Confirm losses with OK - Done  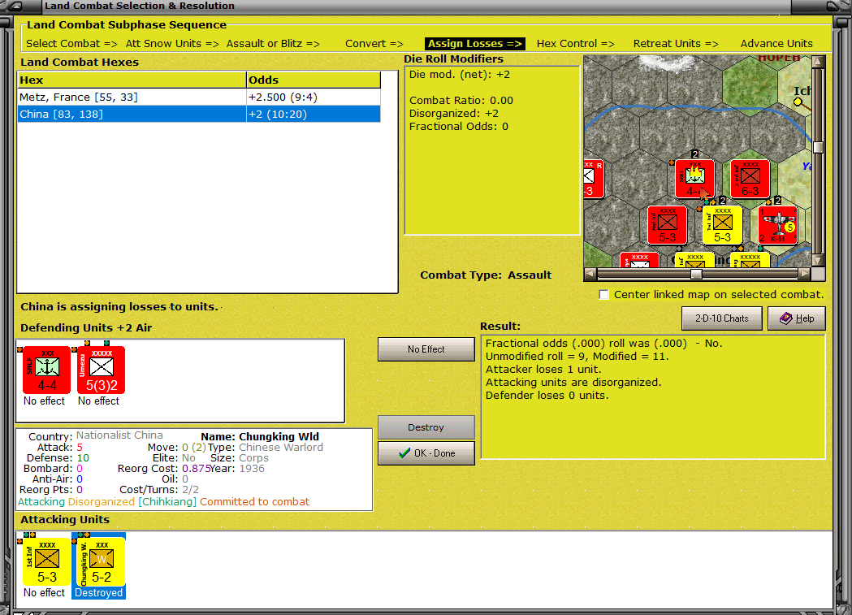(x=426, y=453)
